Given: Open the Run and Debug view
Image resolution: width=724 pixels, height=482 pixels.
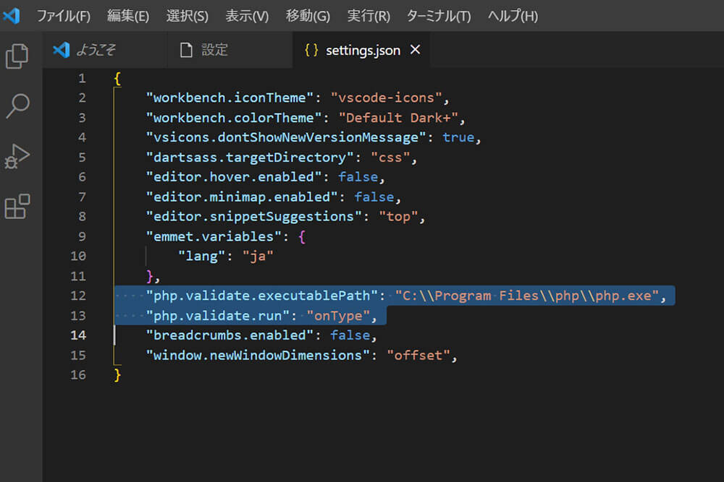Looking at the screenshot, I should click(x=17, y=156).
